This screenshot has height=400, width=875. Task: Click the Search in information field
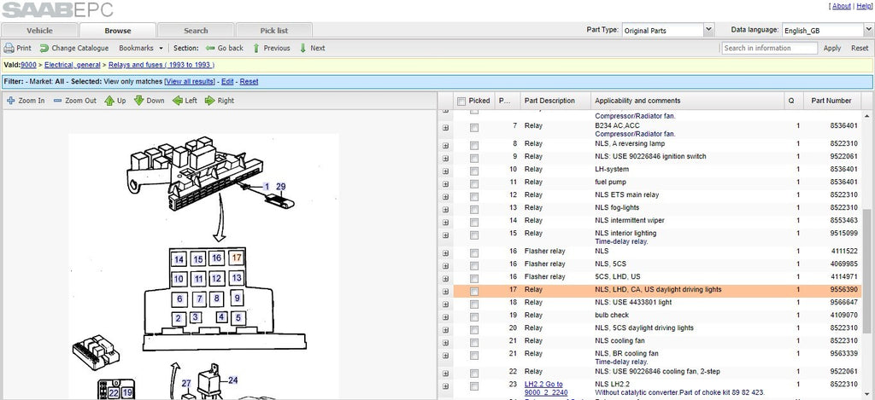click(x=769, y=49)
